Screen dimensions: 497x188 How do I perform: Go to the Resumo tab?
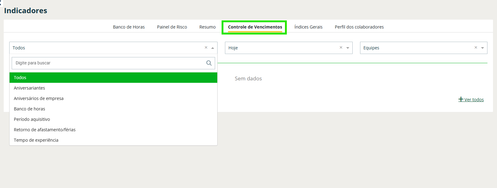207,27
